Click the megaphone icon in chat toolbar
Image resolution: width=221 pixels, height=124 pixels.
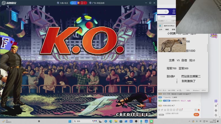162,110
